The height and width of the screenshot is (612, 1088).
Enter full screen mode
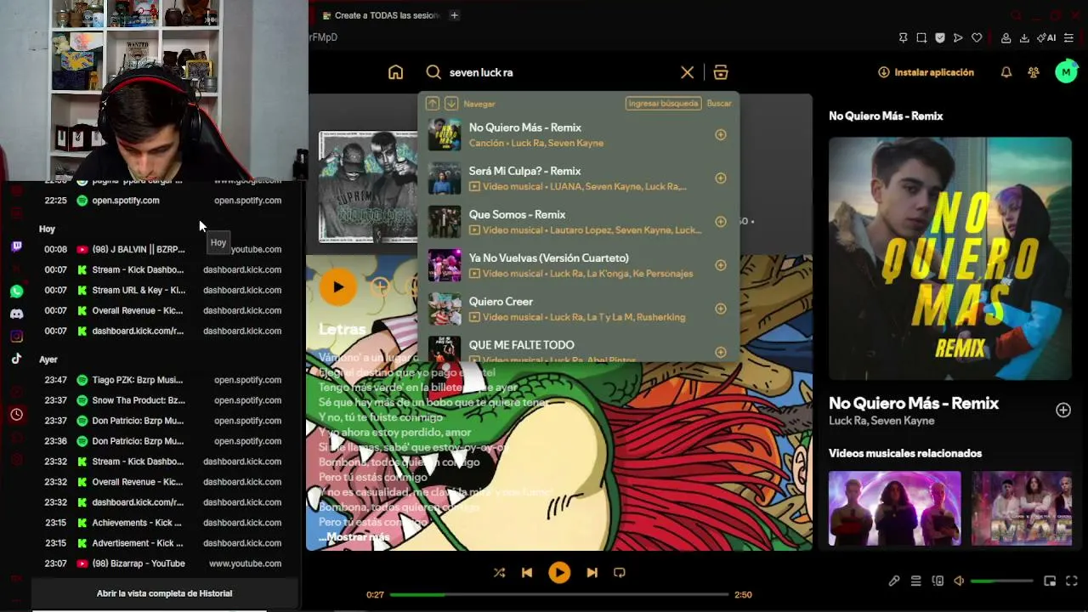[1072, 581]
